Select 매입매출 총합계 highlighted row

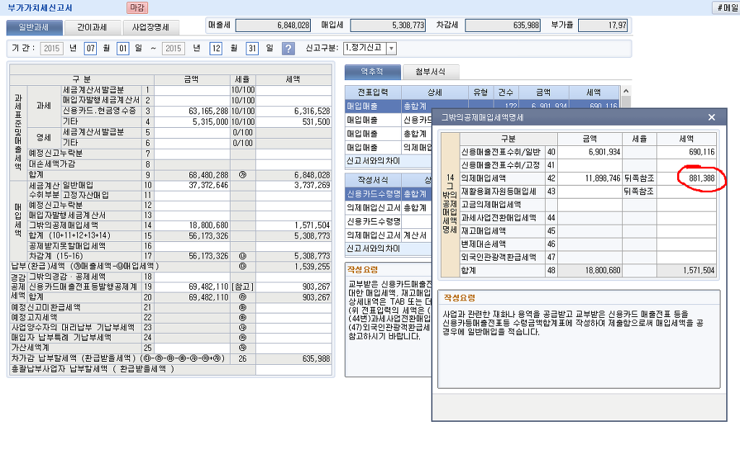(481, 106)
